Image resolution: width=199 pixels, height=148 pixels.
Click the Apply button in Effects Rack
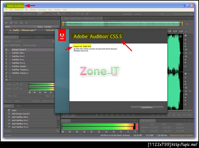point(17,101)
